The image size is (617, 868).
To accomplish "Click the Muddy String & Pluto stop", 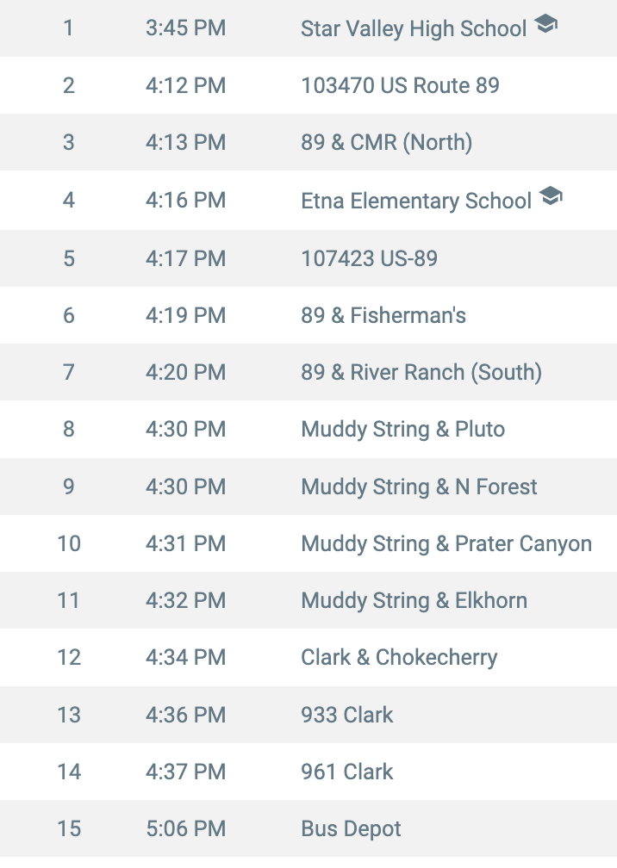I will 402,430.
